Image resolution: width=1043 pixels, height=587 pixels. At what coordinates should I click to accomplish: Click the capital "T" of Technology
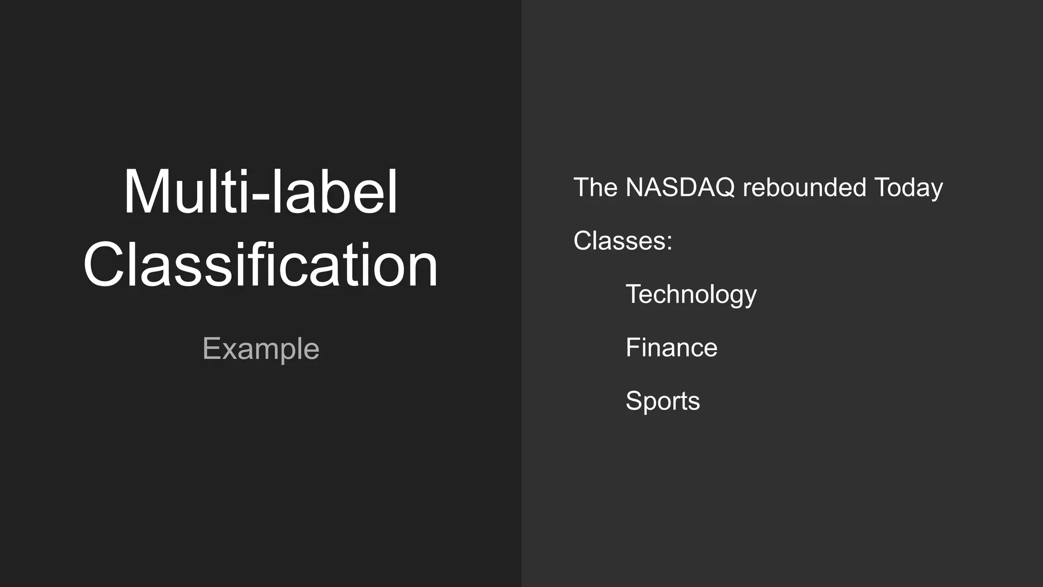635,294
